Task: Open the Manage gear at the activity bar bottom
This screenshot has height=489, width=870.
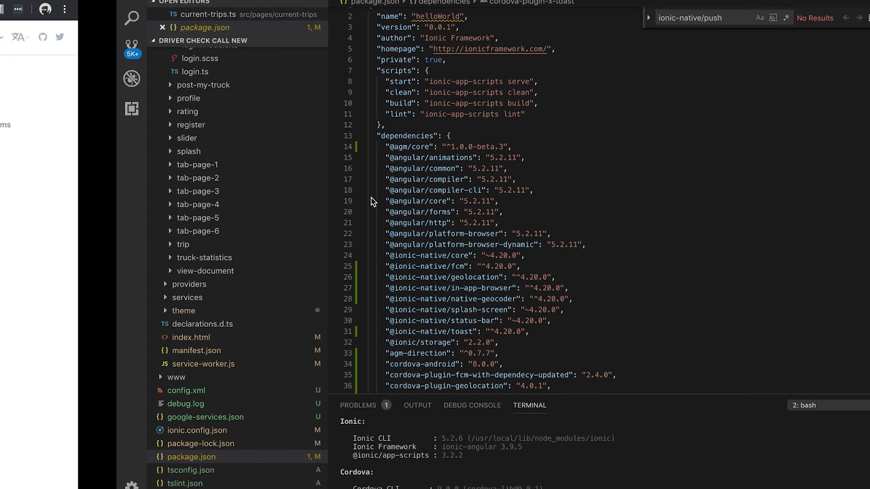Action: point(132,485)
